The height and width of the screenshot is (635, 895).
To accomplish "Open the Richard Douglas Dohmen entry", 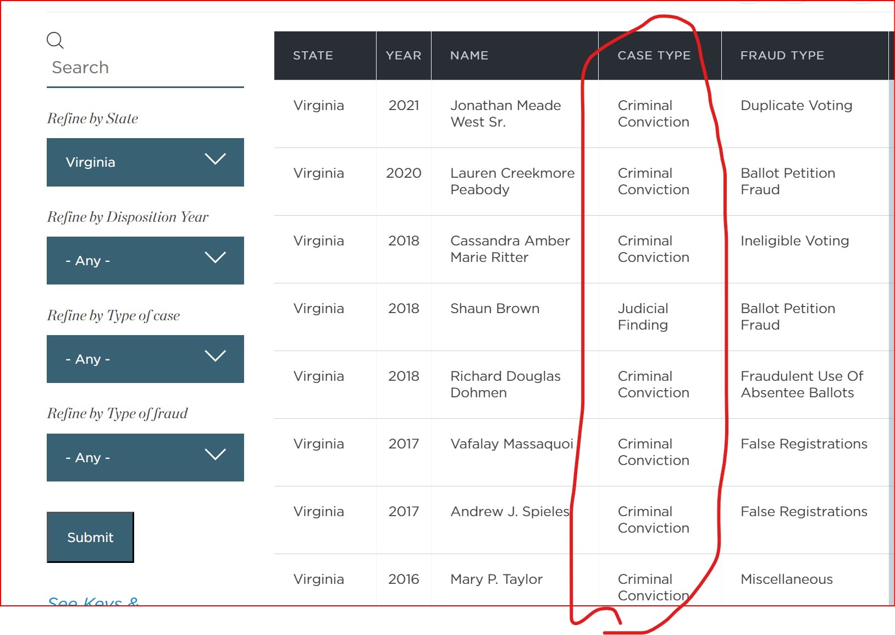I will [x=505, y=385].
